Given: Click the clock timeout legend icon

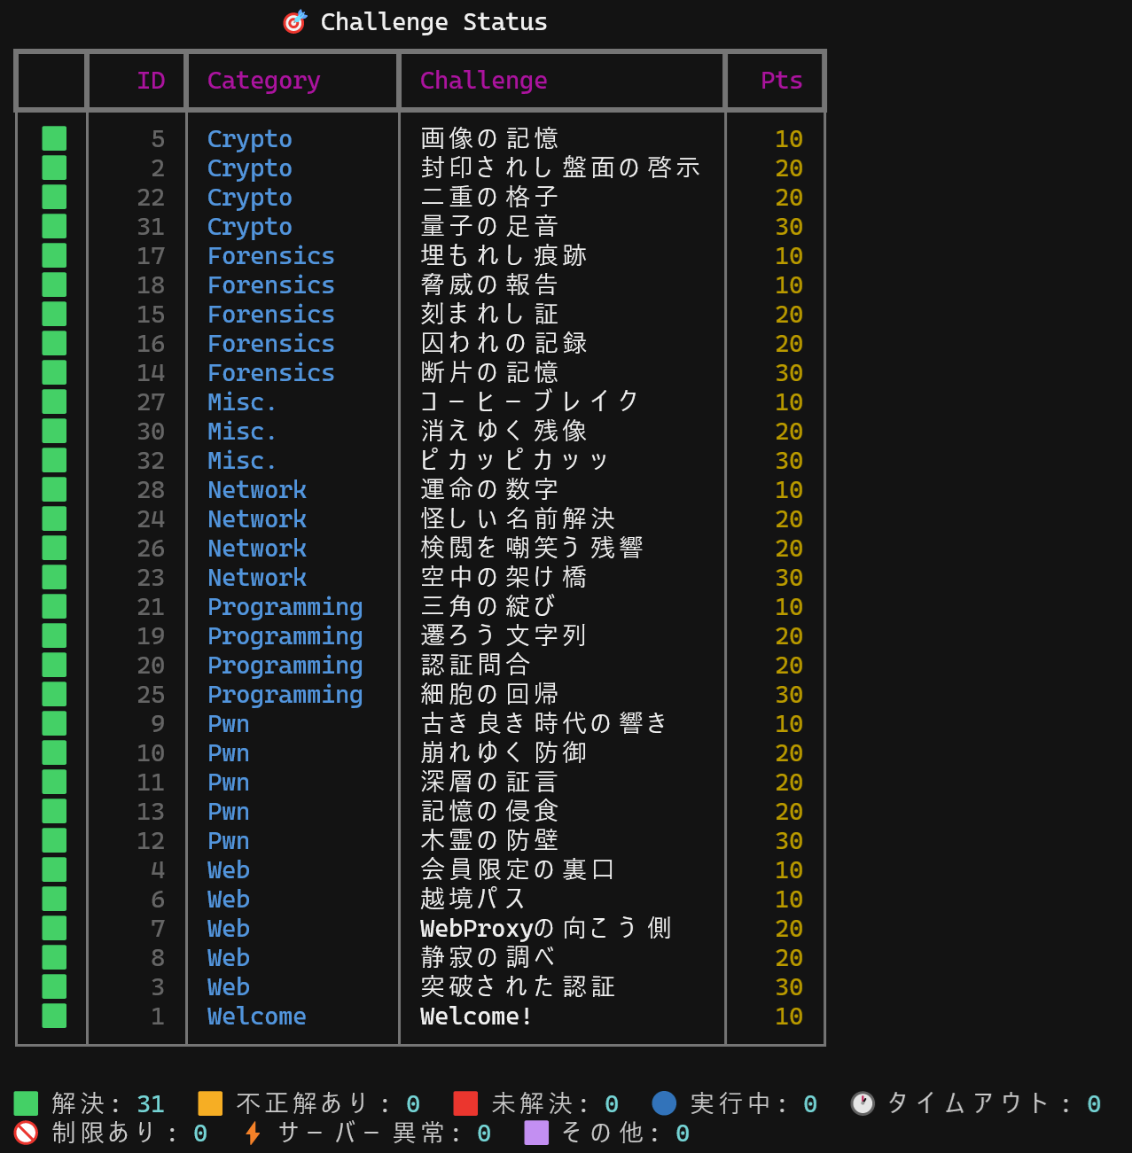Looking at the screenshot, I should pyautogui.click(x=863, y=1103).
